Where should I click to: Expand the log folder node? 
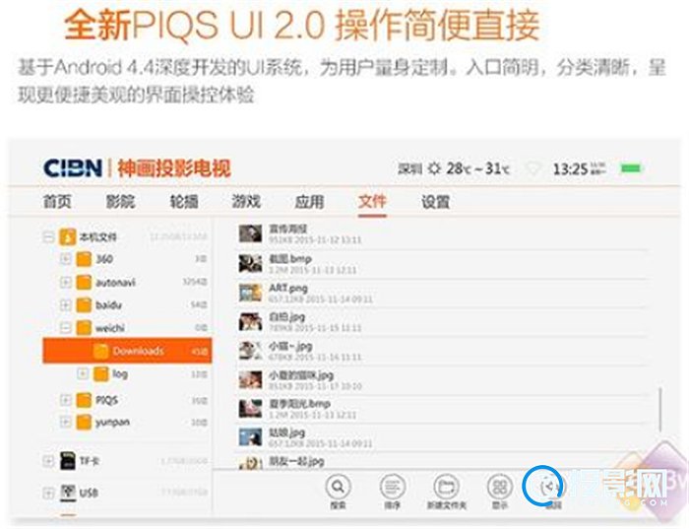[83, 374]
